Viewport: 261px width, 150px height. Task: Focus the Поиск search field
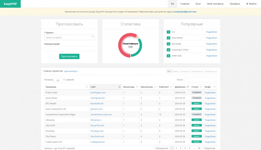pyautogui.click(x=200, y=80)
